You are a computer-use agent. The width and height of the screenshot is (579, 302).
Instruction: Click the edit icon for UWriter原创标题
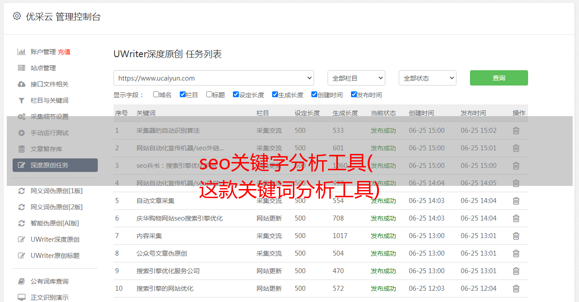click(x=21, y=256)
